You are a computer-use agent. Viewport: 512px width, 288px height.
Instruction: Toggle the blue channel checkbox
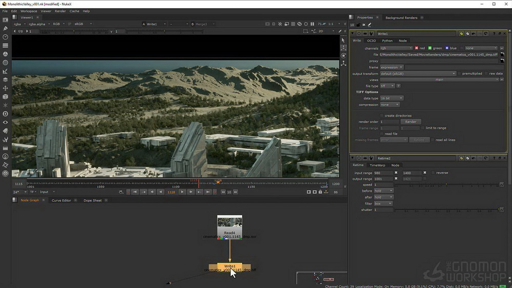pyautogui.click(x=446, y=48)
